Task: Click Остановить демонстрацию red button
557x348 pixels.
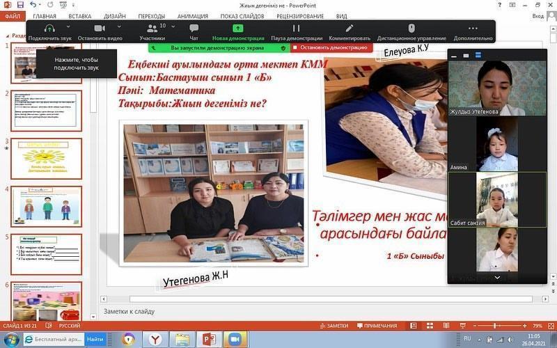Action: point(332,47)
